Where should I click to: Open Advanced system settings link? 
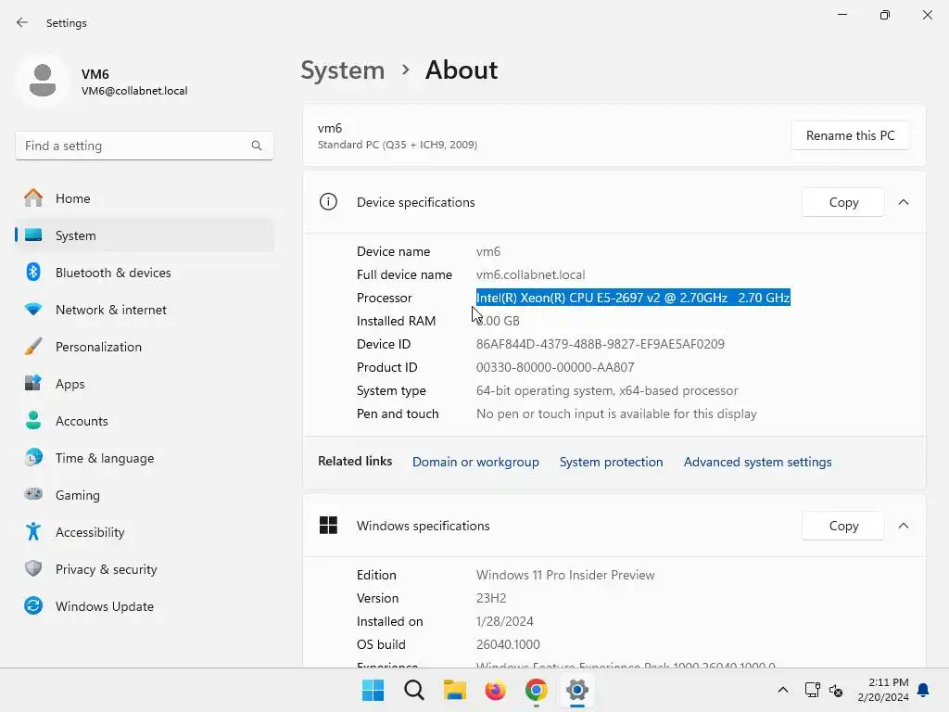[x=758, y=462]
